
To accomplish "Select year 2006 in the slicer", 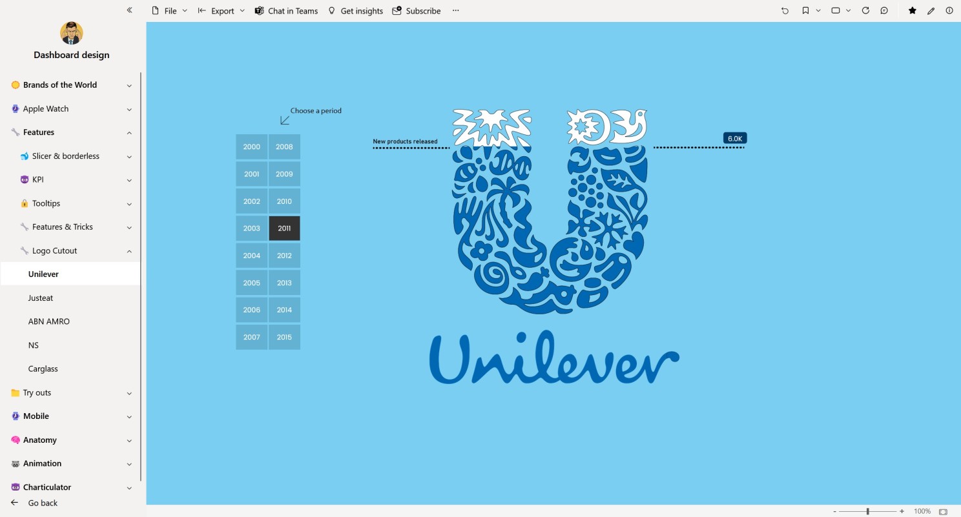I will tap(252, 310).
